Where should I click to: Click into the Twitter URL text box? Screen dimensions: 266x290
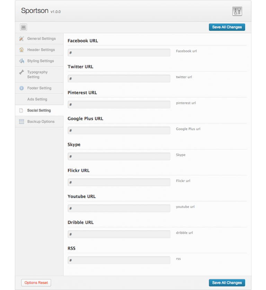coord(119,79)
